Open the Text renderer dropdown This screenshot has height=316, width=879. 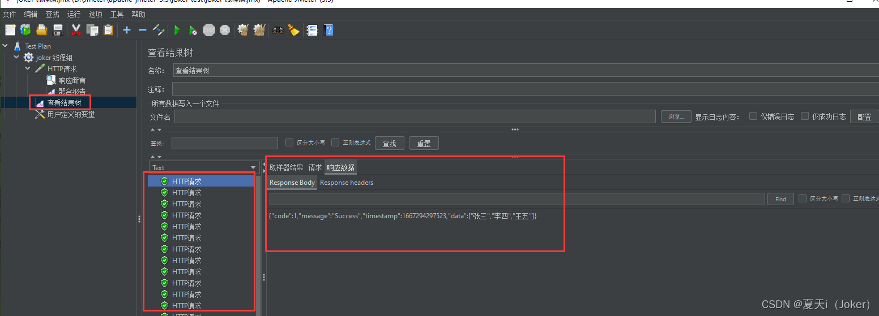(x=204, y=167)
